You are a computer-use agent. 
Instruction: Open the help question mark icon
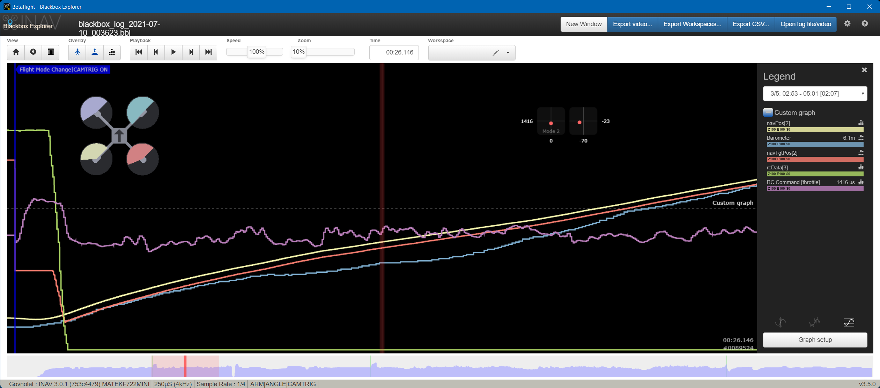[x=865, y=24]
